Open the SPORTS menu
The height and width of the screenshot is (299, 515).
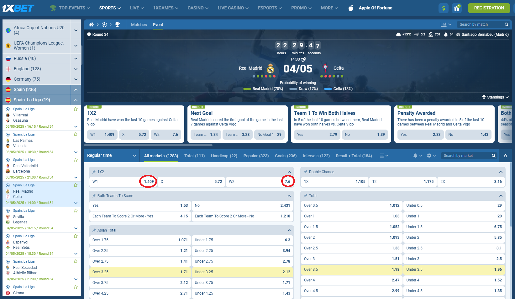coord(110,8)
